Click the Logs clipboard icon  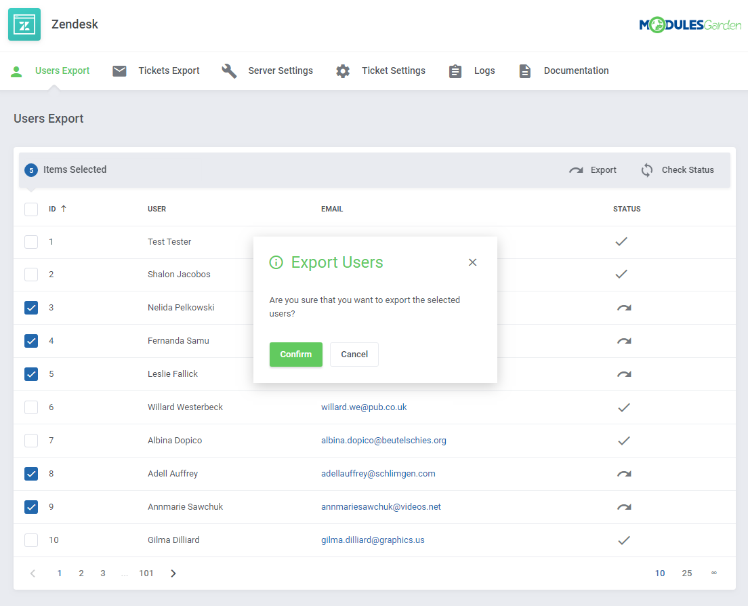455,70
